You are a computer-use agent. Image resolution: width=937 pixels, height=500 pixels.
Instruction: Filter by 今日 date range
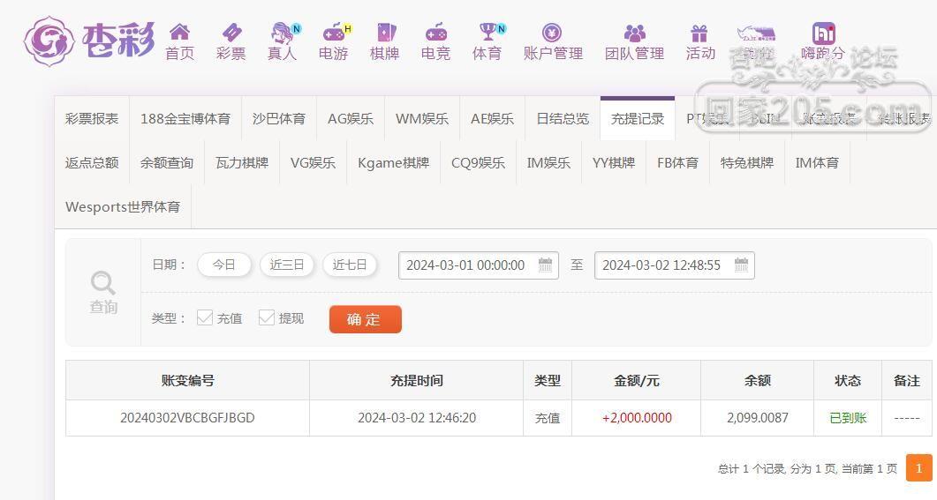pos(224,265)
